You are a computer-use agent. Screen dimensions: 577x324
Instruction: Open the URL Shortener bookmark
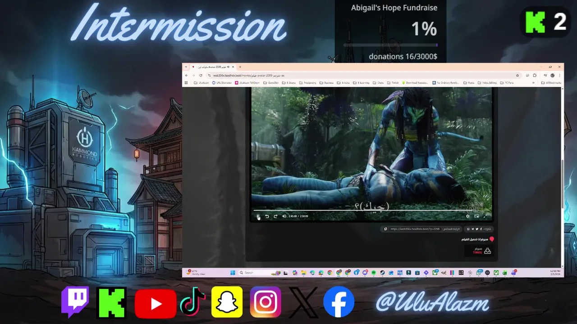tap(222, 83)
